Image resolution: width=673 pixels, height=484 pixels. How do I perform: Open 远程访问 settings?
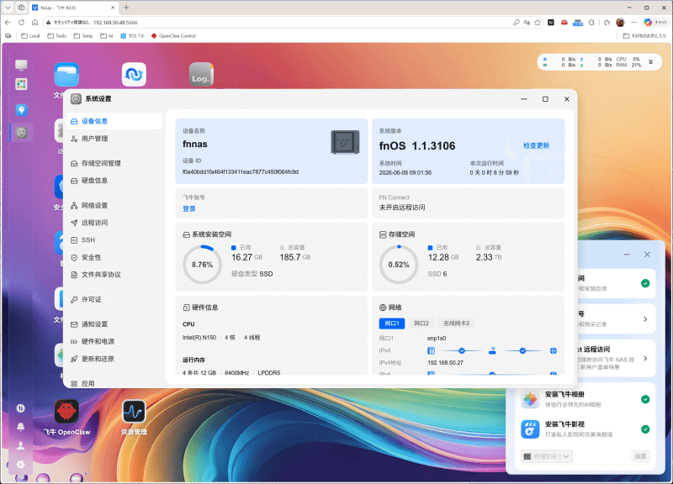[x=114, y=223]
